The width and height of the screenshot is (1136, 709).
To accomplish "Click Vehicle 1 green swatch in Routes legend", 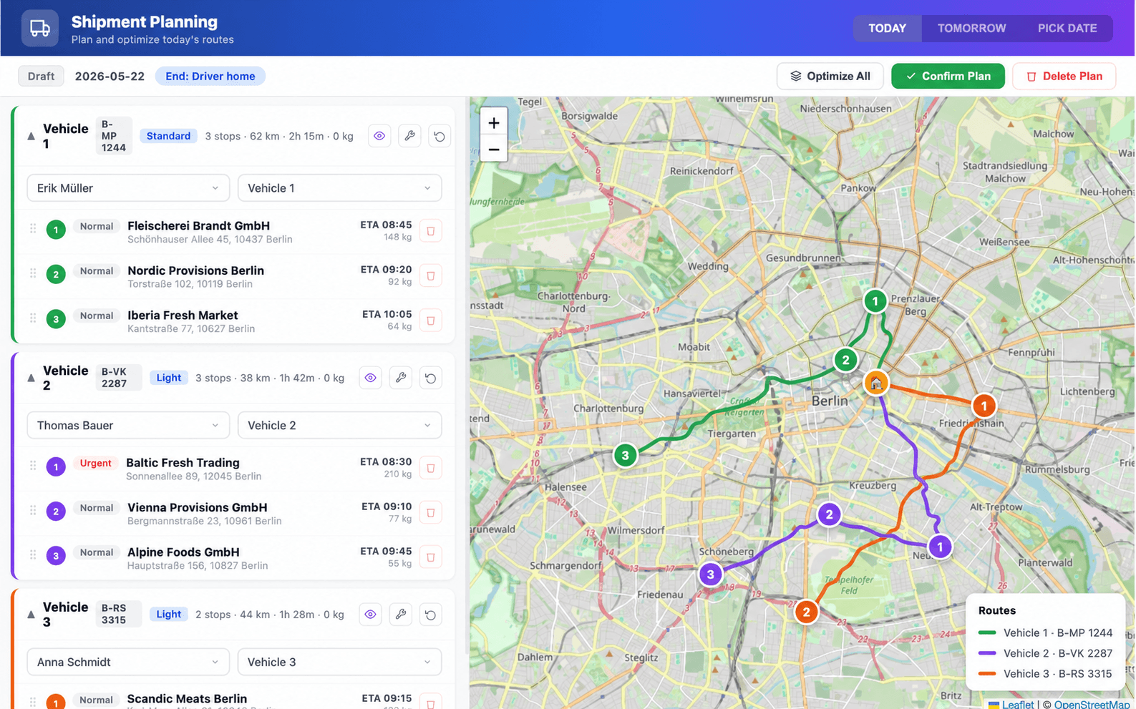I will [x=987, y=632].
